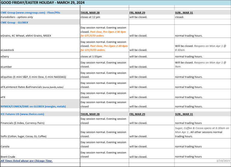Click the NYMEX/COMEX Thursday 'Day session normal' cell
Image resolution: width=231 pixels, height=167 pixels.
[104, 104]
